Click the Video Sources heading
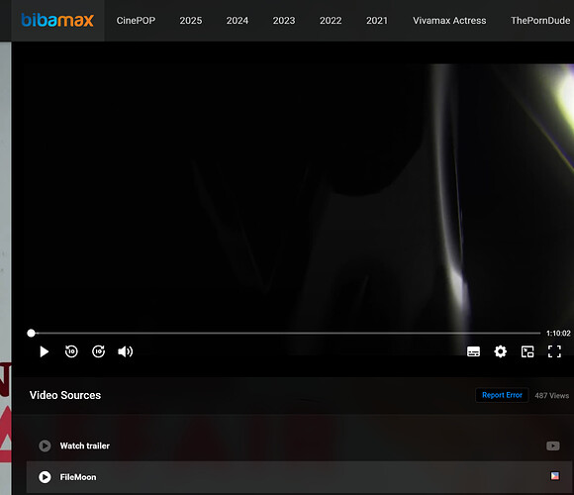The height and width of the screenshot is (495, 574). pos(65,395)
